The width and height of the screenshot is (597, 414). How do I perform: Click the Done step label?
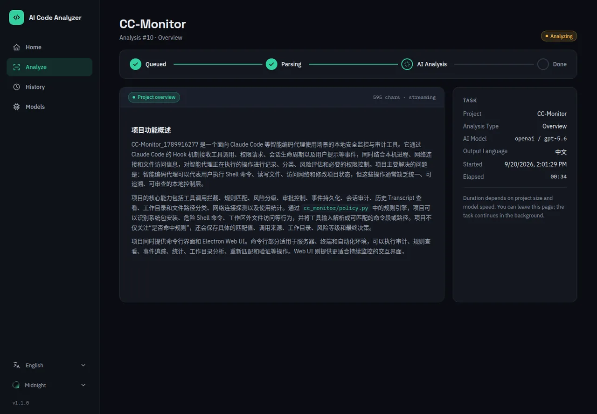tap(560, 64)
